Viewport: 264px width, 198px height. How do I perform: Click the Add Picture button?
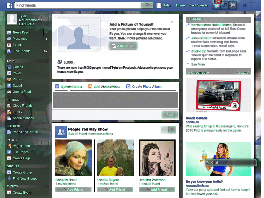(x=123, y=46)
